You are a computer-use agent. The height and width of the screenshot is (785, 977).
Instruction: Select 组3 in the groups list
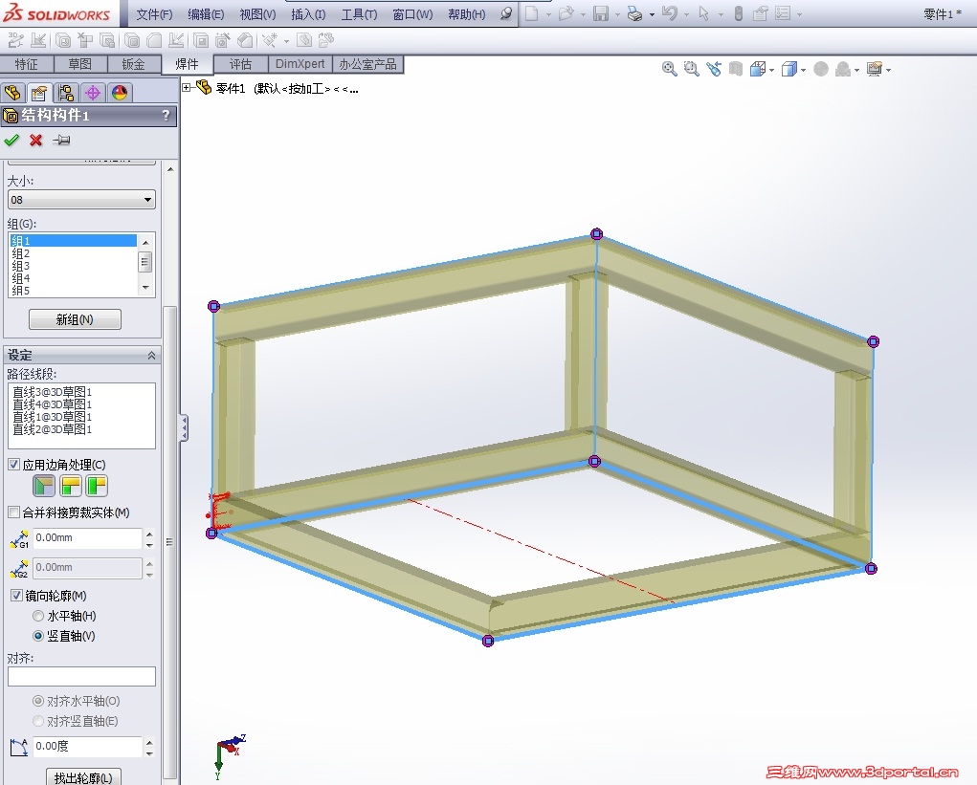point(74,266)
